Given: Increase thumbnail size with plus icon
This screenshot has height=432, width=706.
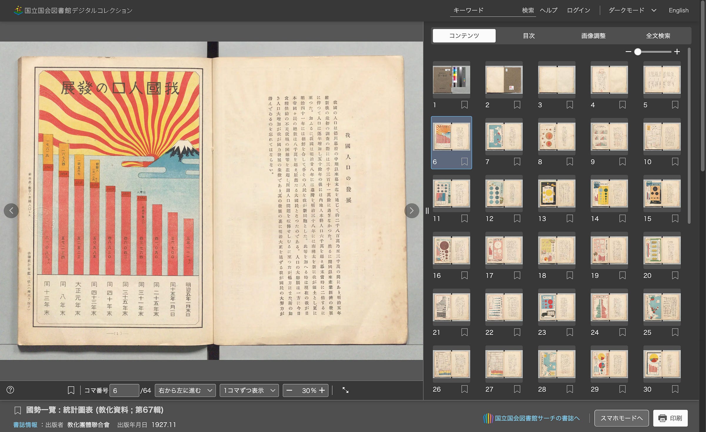Looking at the screenshot, I should (x=677, y=52).
